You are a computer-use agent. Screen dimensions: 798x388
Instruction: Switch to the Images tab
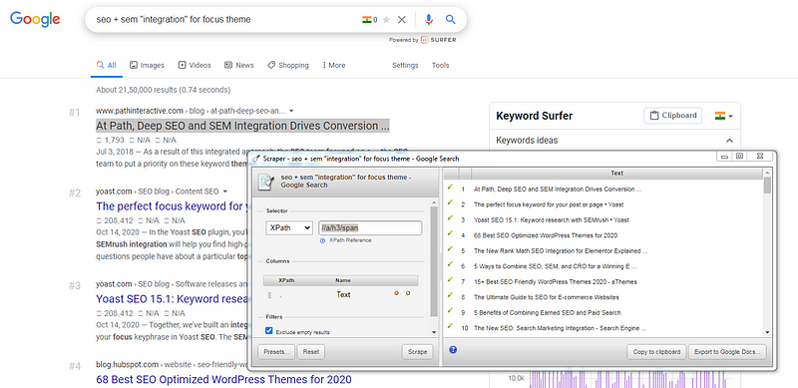pyautogui.click(x=147, y=65)
